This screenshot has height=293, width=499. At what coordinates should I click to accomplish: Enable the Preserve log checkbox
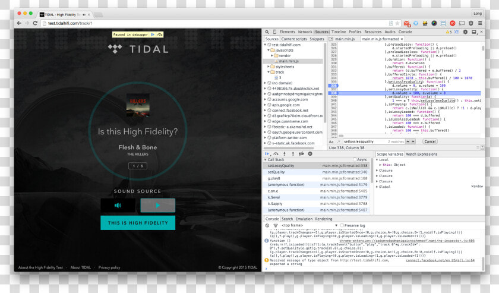click(x=342, y=225)
